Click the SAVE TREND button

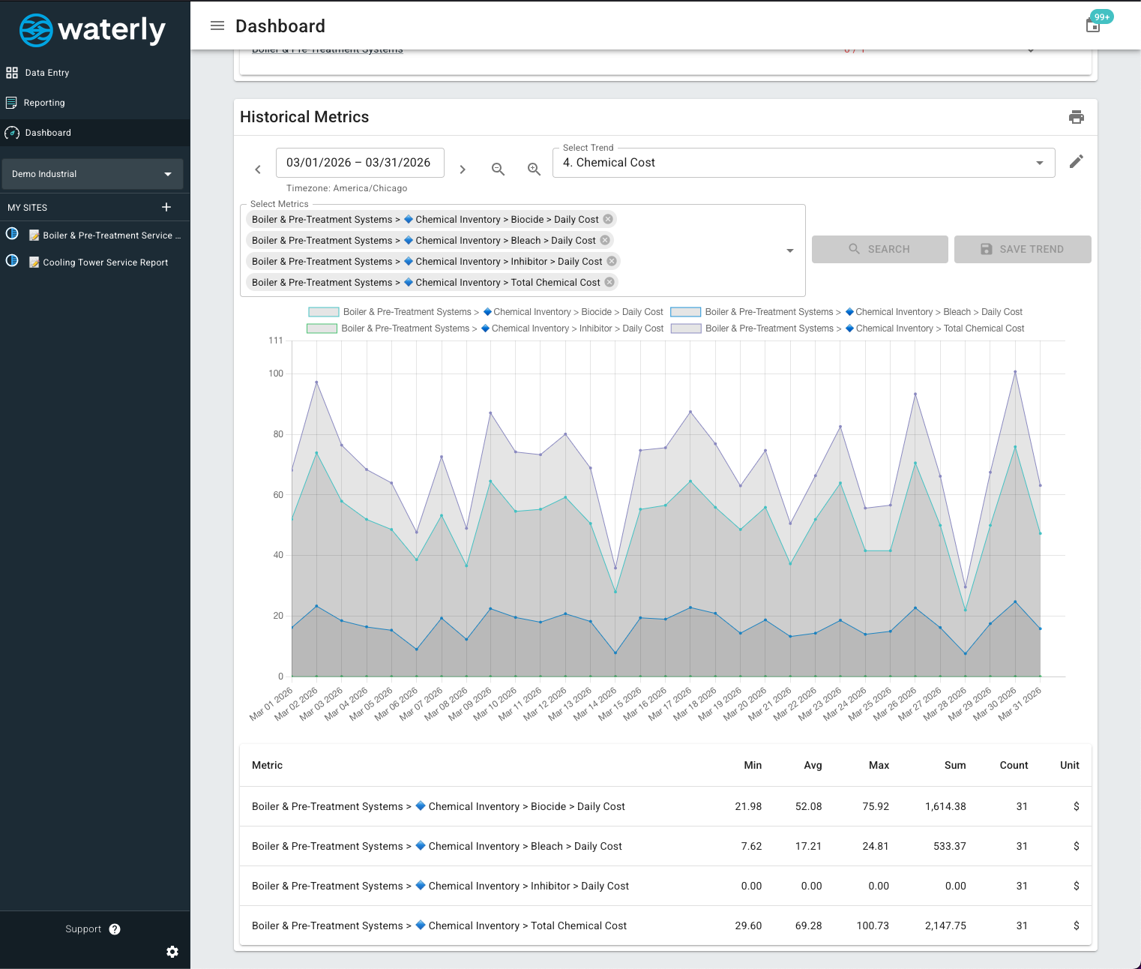(x=1023, y=249)
